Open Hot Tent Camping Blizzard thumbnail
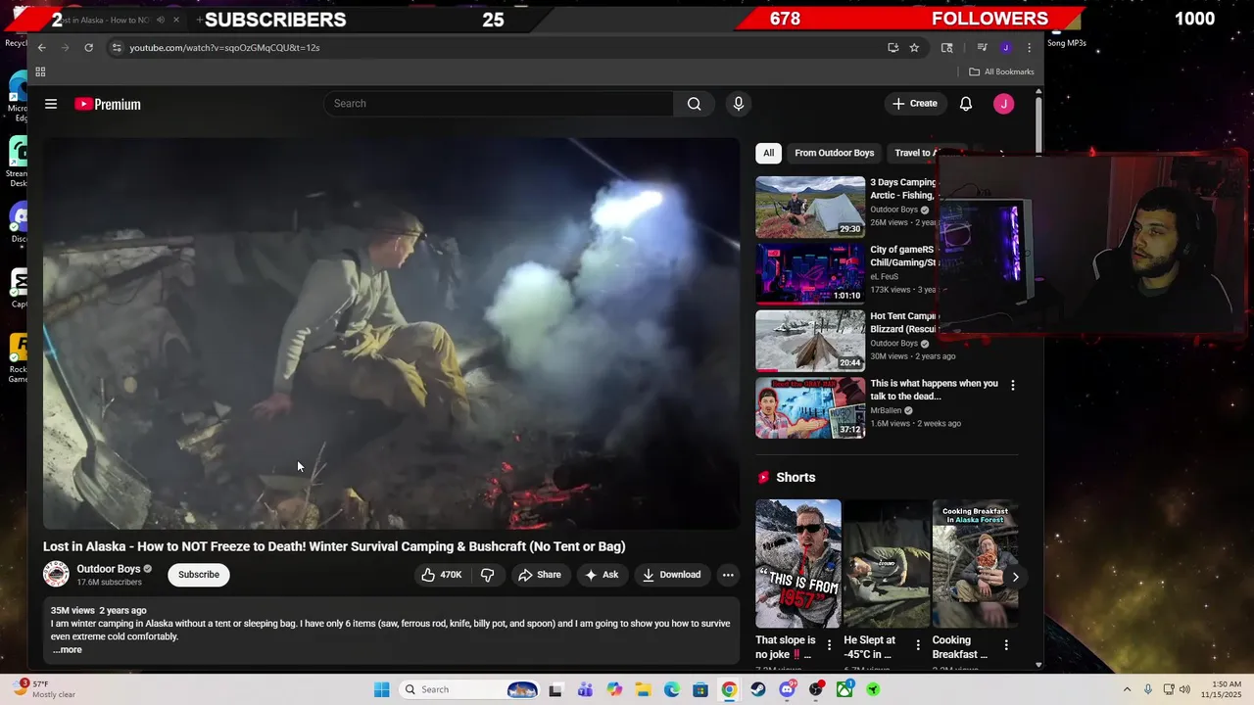The height and width of the screenshot is (705, 1254). point(810,341)
